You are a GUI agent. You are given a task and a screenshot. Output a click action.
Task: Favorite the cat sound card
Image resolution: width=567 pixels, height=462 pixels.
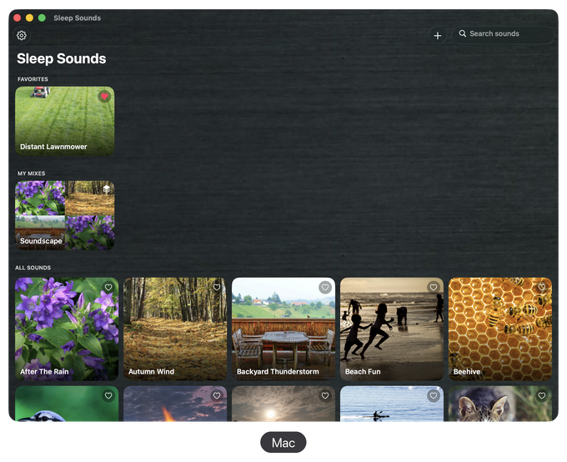coord(542,395)
